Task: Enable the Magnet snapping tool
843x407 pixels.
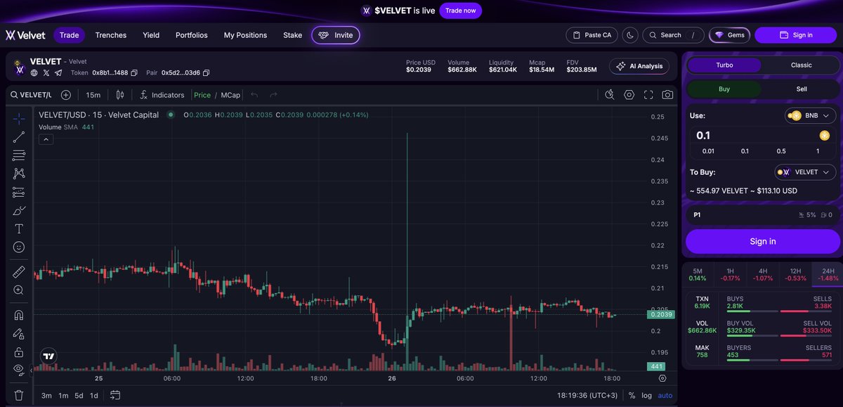Action: [19, 314]
